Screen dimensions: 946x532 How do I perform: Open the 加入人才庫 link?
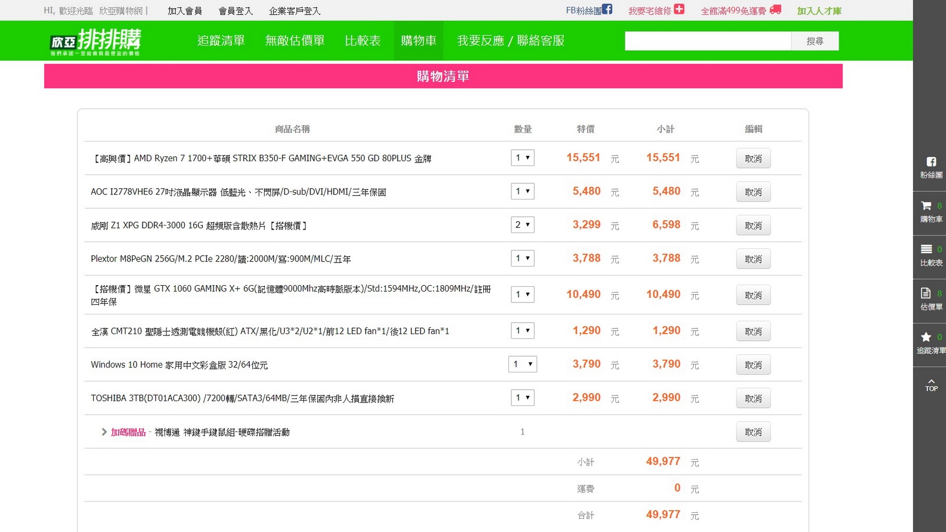pyautogui.click(x=819, y=11)
